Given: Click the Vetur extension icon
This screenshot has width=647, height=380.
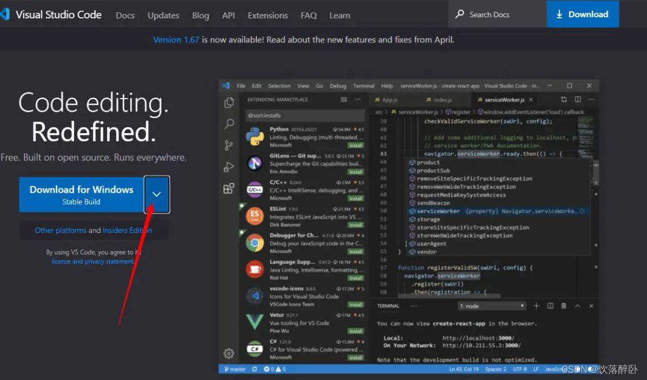Looking at the screenshot, I should (255, 322).
